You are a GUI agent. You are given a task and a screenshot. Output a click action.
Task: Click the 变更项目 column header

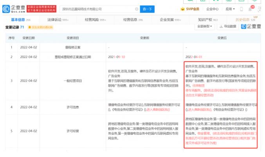(x=73, y=38)
